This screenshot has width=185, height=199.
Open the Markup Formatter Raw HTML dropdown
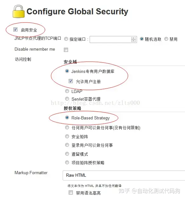click(124, 175)
